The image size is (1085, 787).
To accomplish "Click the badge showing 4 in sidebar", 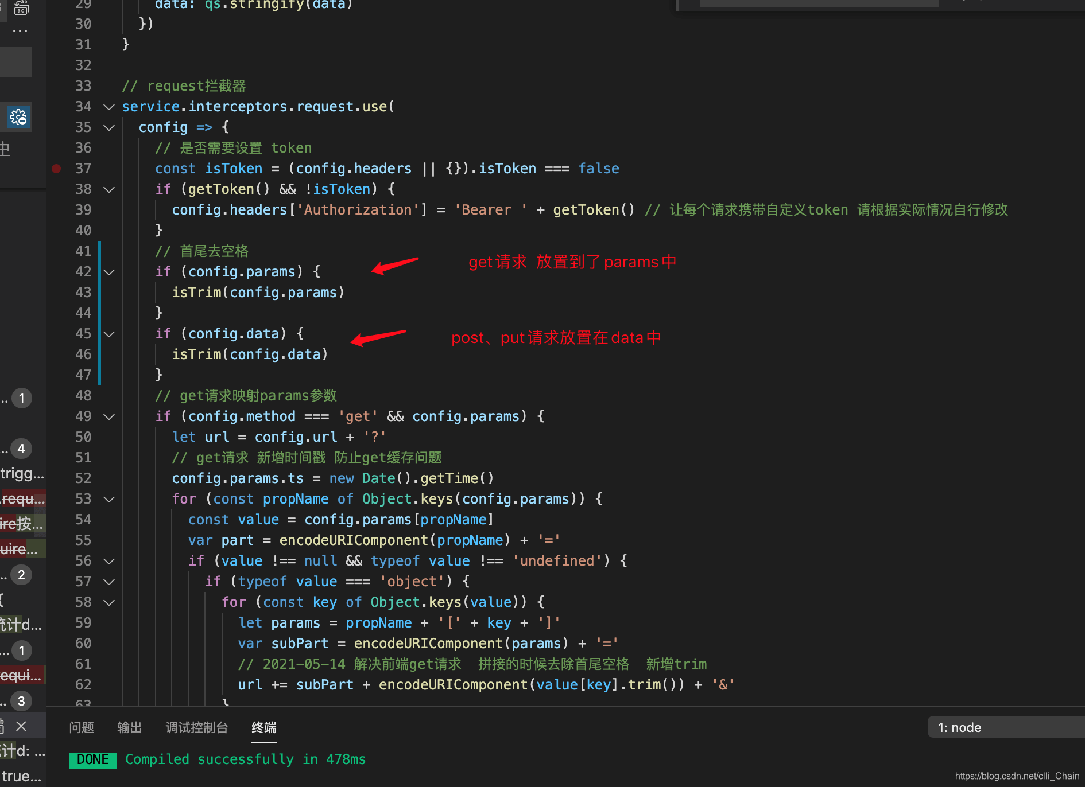I will pos(21,449).
